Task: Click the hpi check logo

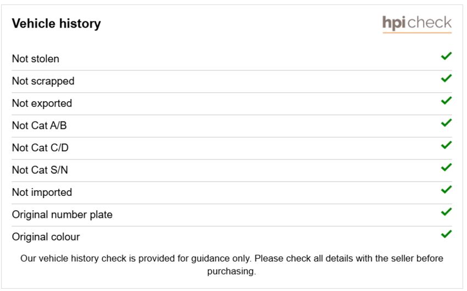Action: (x=417, y=24)
